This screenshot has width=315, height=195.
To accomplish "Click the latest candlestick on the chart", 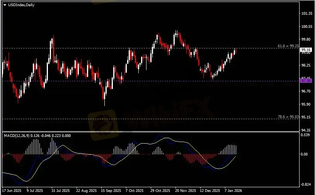I will 235,51.
